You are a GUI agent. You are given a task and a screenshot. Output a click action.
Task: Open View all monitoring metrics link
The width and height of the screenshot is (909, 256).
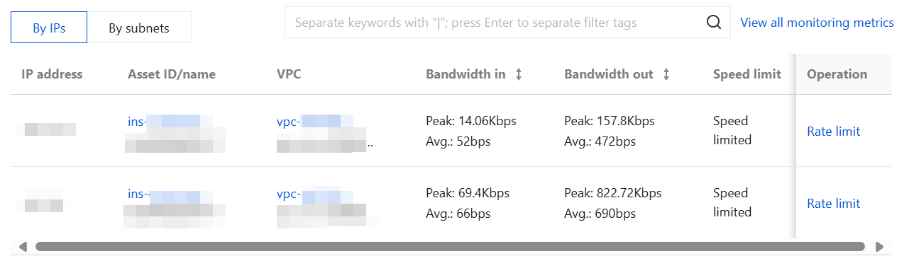(817, 23)
